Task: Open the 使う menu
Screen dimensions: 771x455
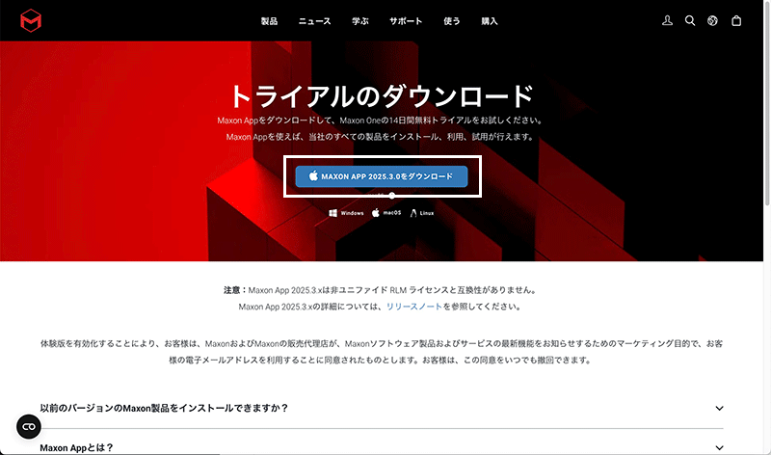Action: 451,20
